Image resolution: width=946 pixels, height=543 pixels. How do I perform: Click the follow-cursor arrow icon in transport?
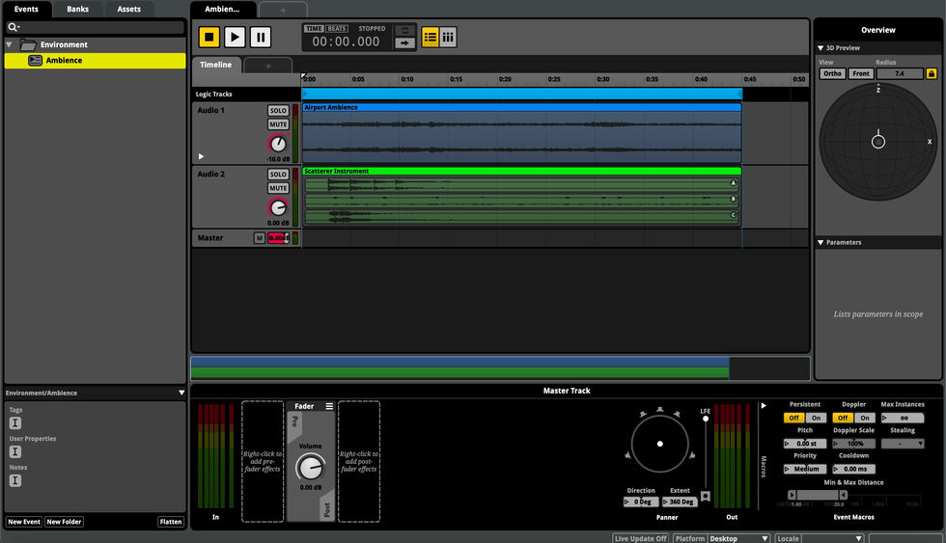pos(404,42)
